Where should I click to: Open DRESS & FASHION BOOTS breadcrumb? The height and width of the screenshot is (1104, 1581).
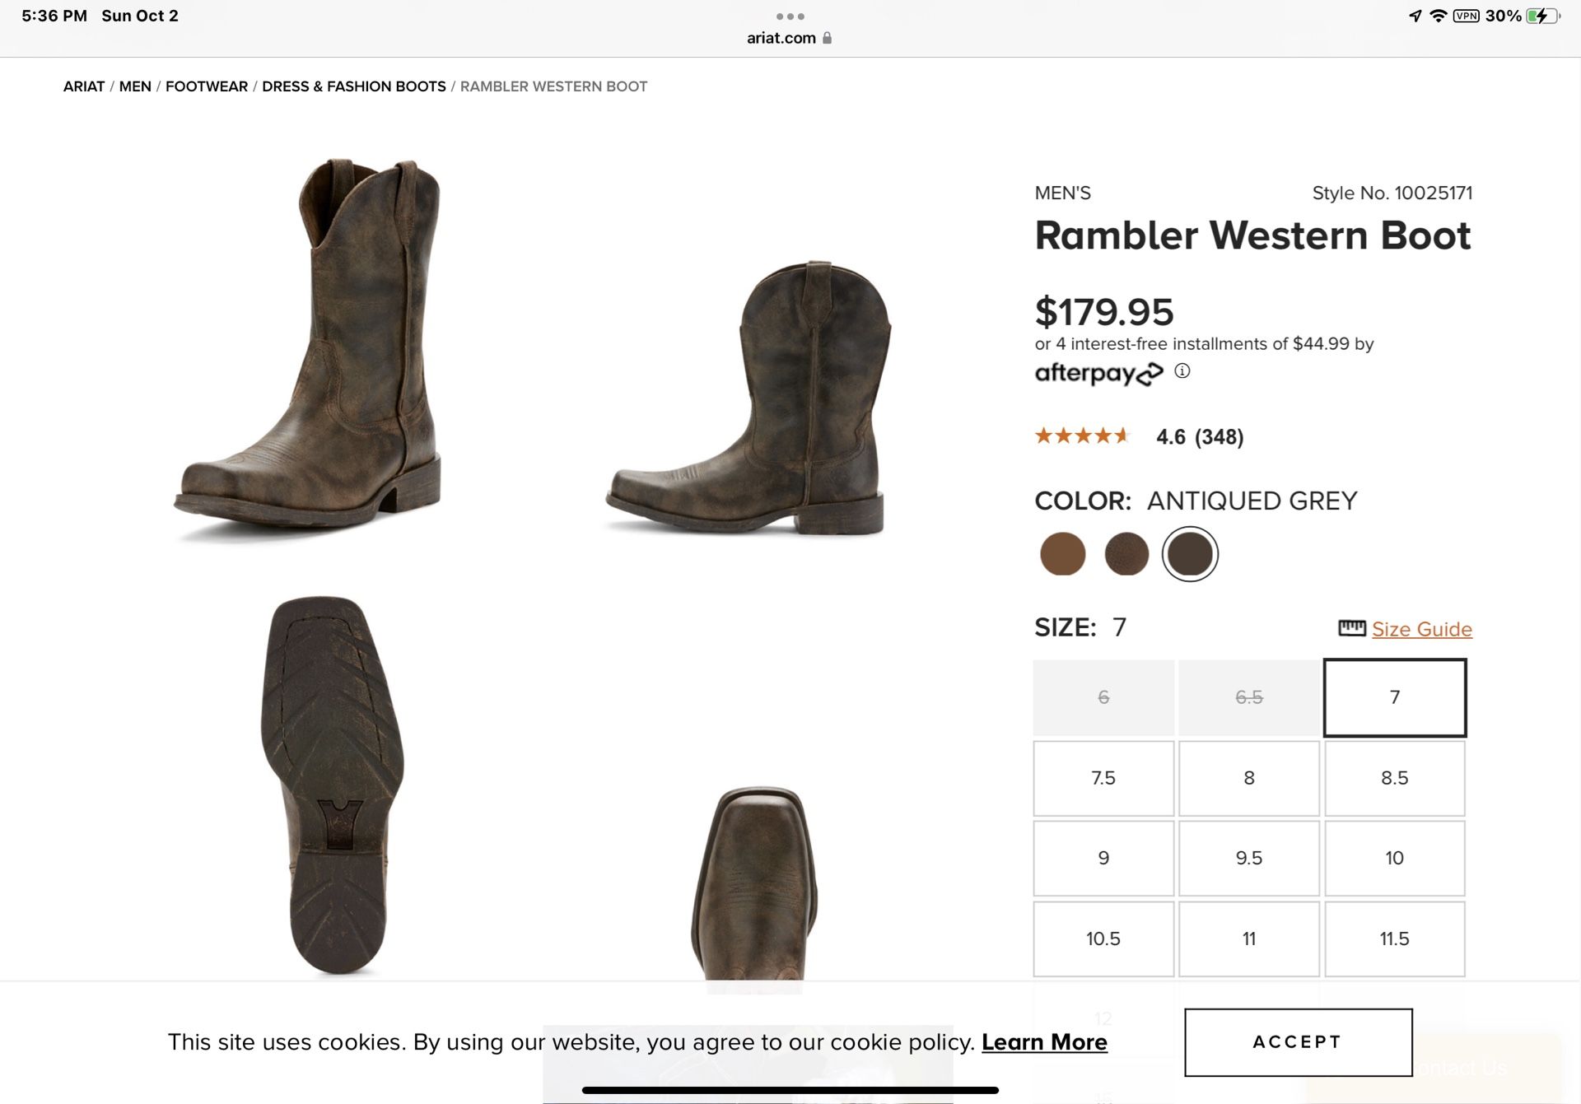(x=354, y=86)
